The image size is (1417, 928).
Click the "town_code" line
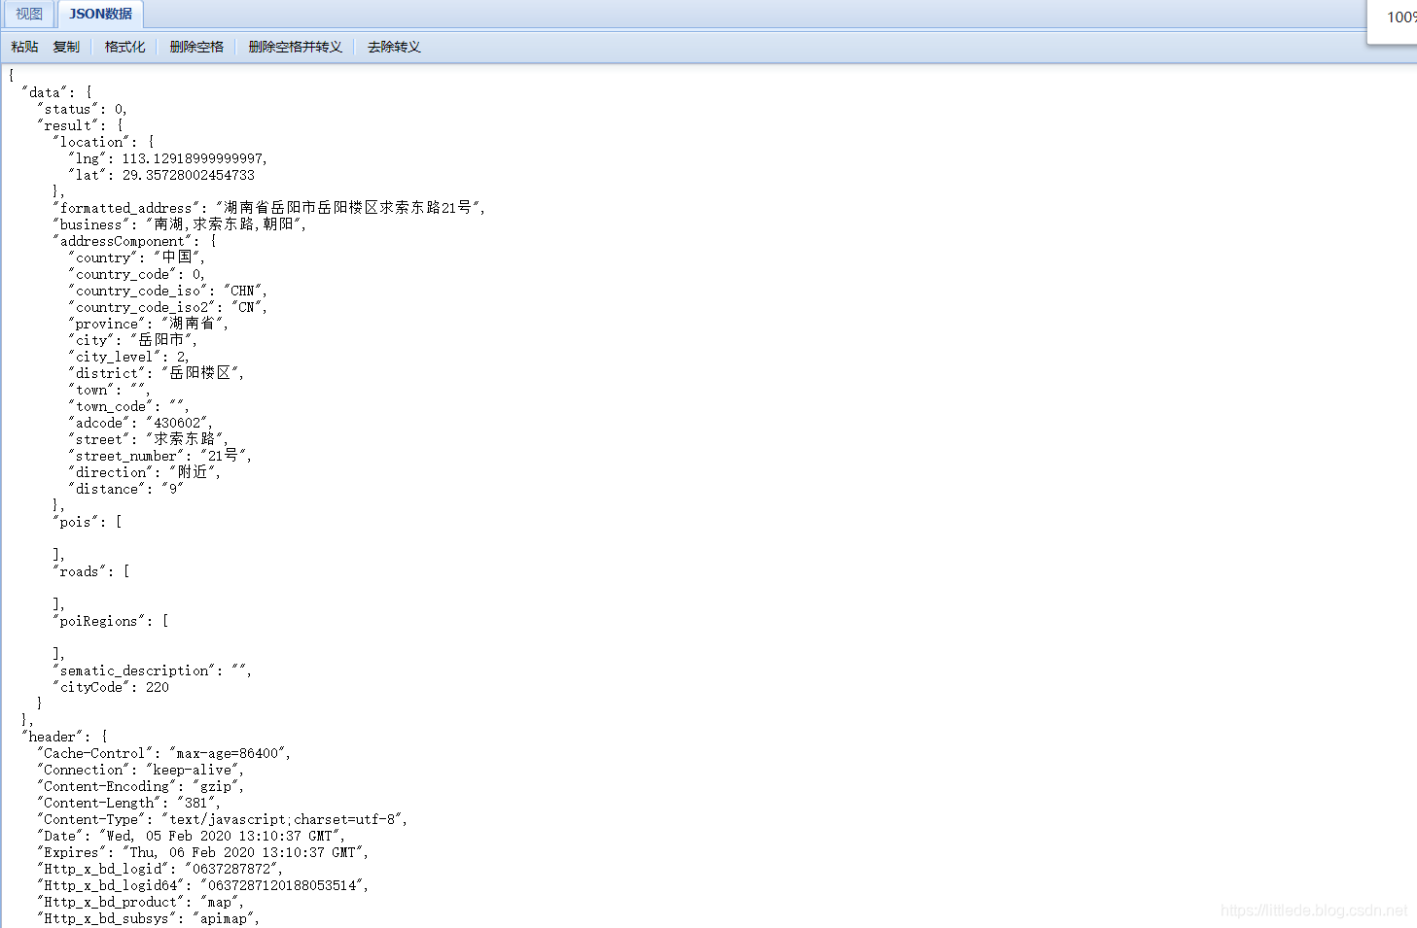(129, 407)
